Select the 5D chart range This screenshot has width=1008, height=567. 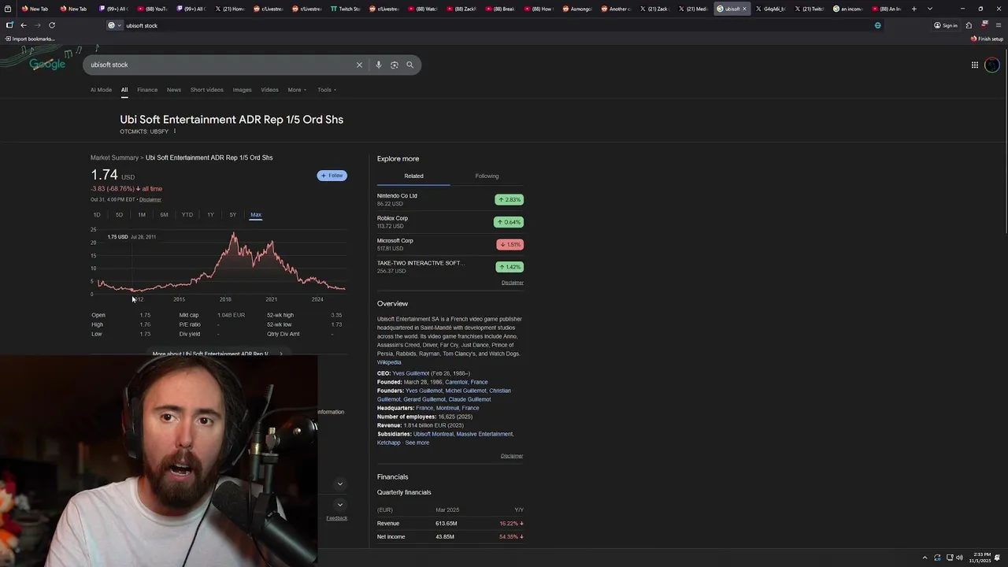pos(119,215)
